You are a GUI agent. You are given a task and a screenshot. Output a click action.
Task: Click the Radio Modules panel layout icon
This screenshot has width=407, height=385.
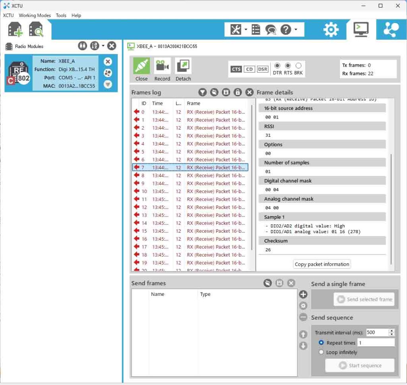click(83, 46)
